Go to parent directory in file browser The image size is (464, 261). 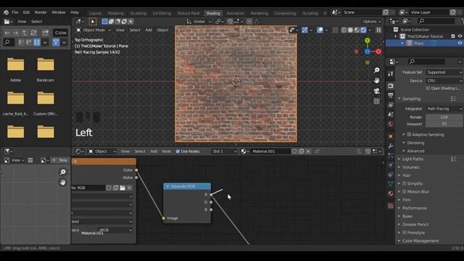(25, 33)
